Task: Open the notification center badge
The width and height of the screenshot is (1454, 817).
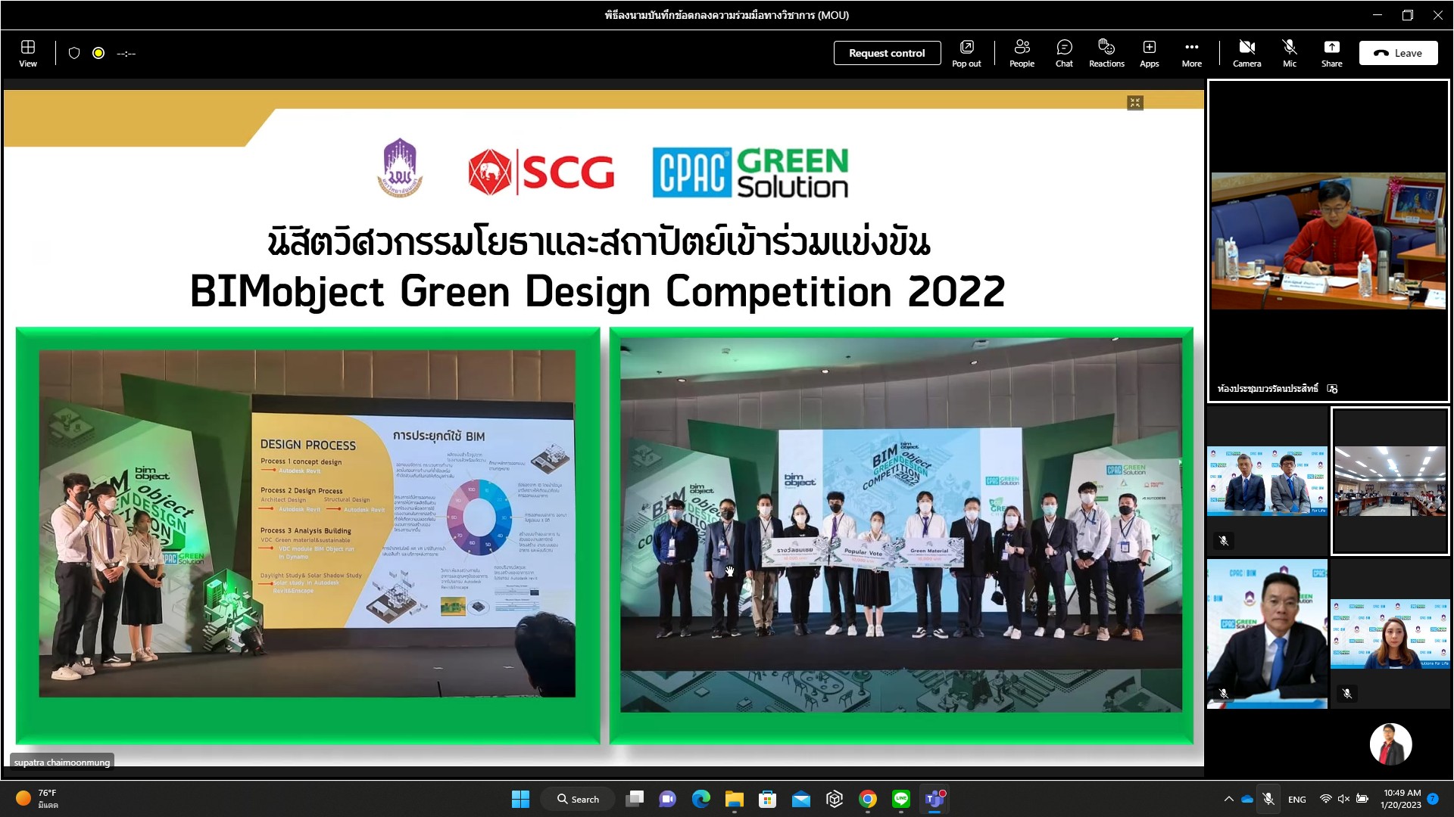Action: click(x=1433, y=799)
